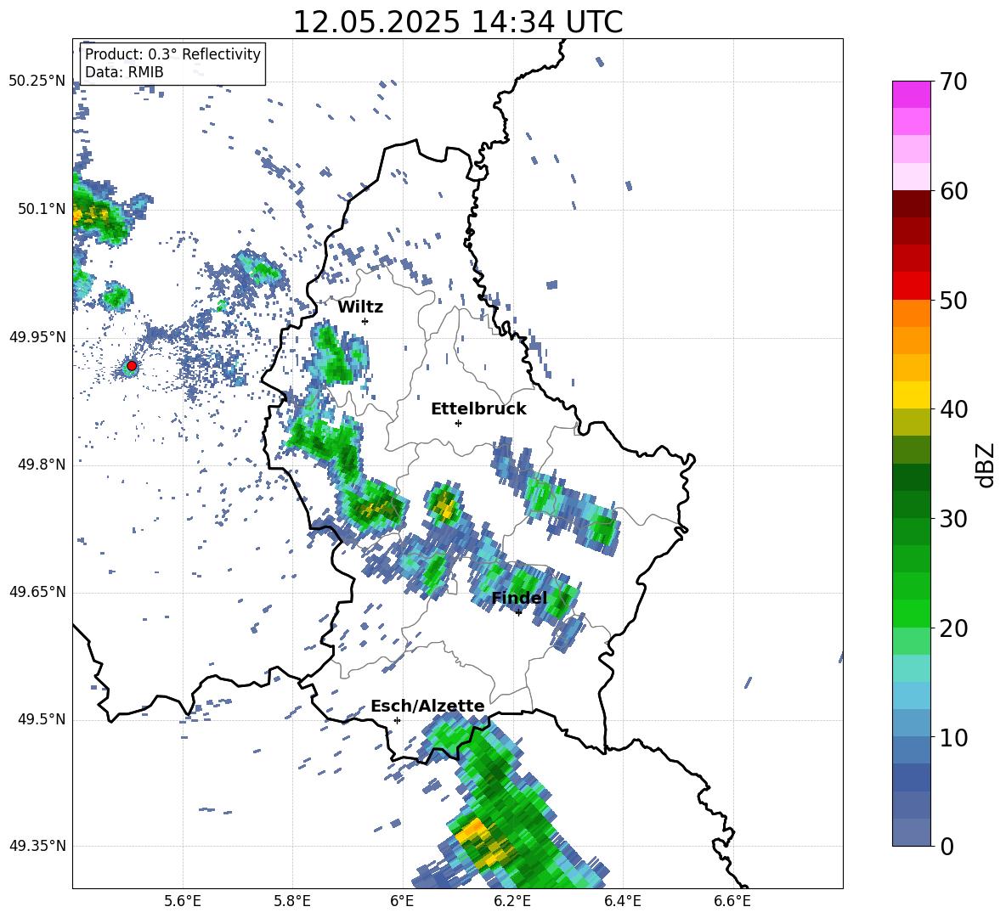Viewport: 1006px width, 918px height.
Task: Click the Wiltz city label
Action: pyautogui.click(x=360, y=307)
